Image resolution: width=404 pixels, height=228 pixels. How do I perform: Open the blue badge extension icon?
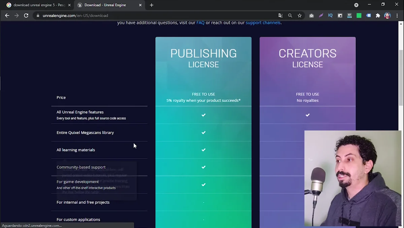tap(369, 16)
